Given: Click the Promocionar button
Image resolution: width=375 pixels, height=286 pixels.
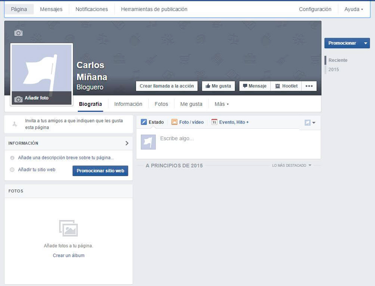Looking at the screenshot, I should [342, 43].
